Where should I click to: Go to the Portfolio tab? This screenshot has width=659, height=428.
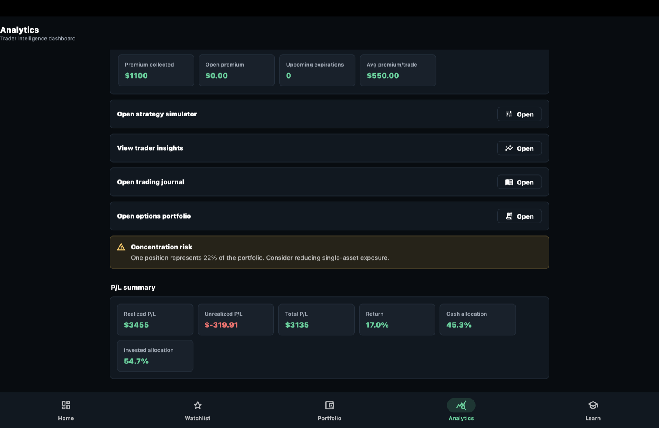[329, 410]
